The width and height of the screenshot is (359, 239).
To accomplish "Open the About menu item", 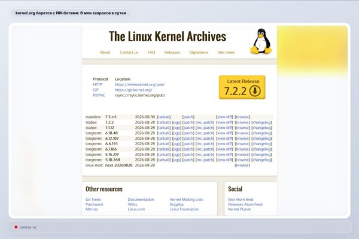I will [105, 53].
